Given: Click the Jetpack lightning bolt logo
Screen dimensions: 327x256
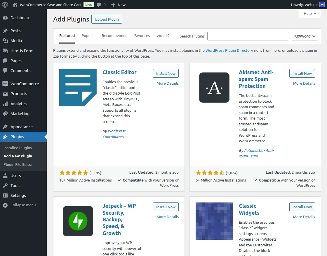Looking at the screenshot, I should [x=78, y=221].
